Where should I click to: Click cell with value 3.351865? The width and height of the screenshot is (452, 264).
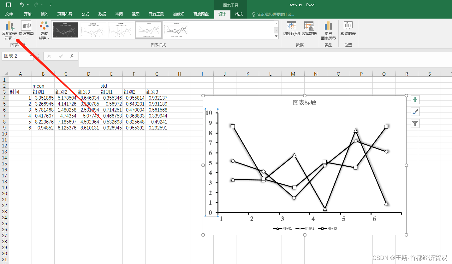point(43,98)
